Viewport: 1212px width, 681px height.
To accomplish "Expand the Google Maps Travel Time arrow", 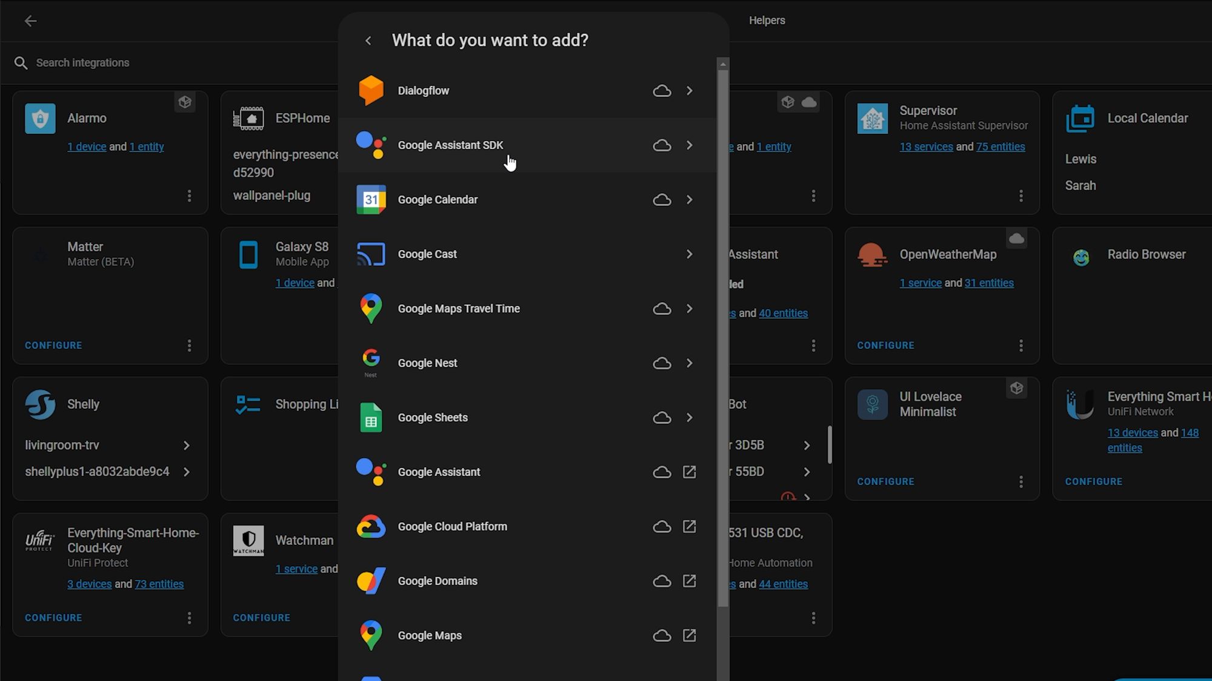I will [x=689, y=308].
